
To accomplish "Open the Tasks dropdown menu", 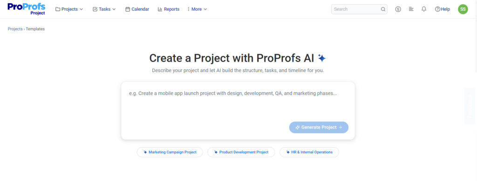I will (104, 9).
